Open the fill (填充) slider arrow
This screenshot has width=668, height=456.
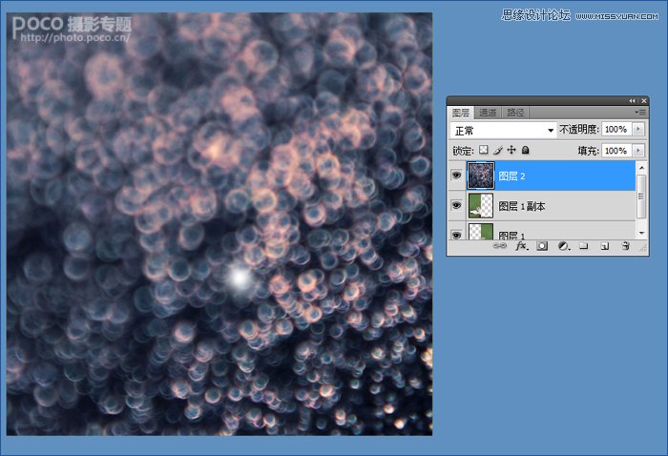[638, 151]
